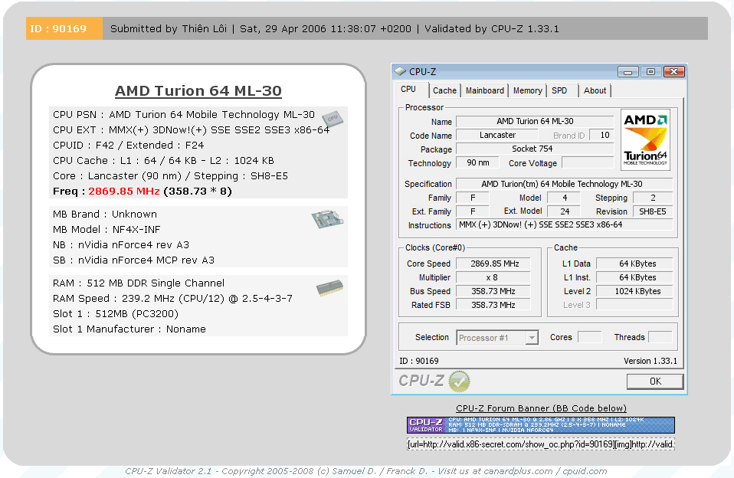Screen dimensions: 734x478
Task: Click the CPU-Z title bar icon
Action: (400, 72)
